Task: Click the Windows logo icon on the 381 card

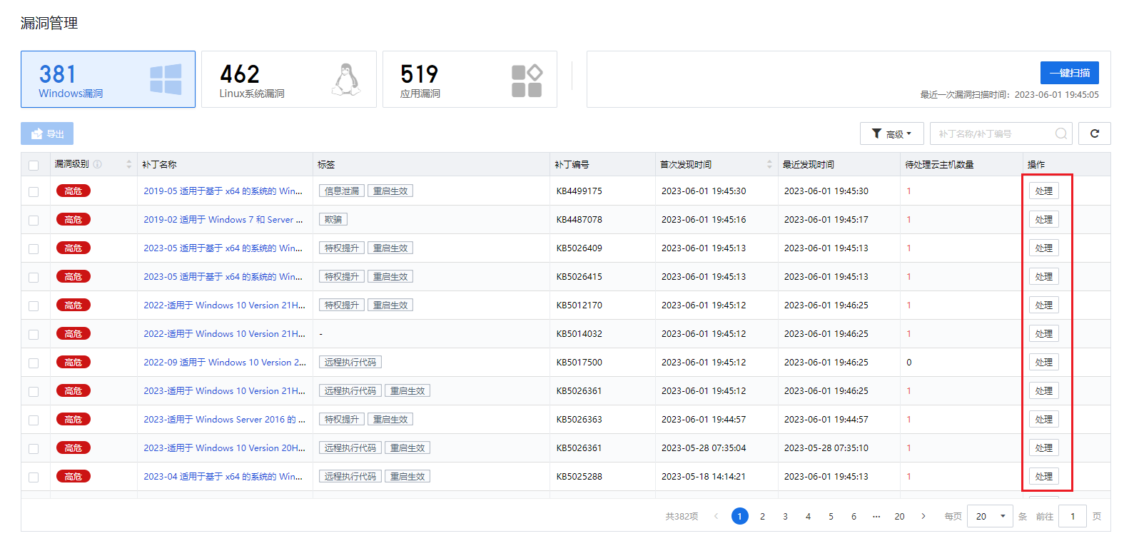Action: tap(166, 79)
